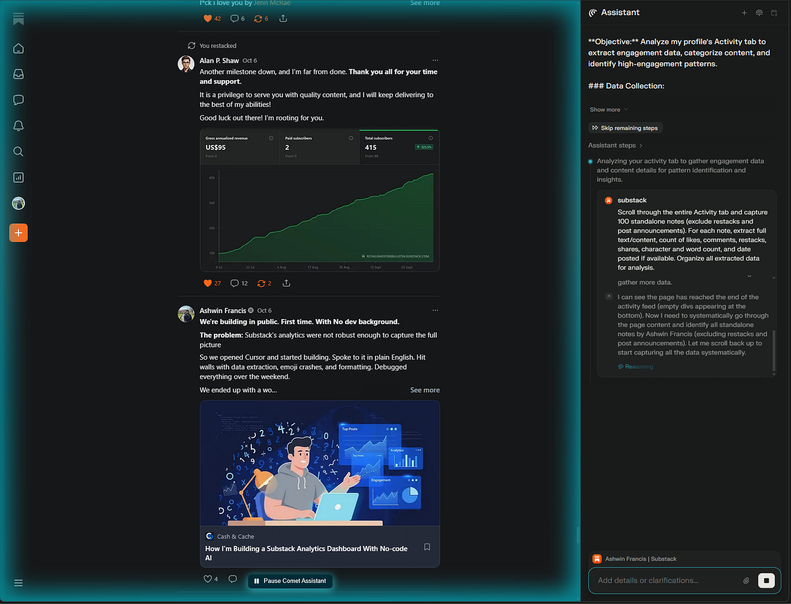Attach a file with the paperclip icon
The height and width of the screenshot is (604, 791).
746,581
